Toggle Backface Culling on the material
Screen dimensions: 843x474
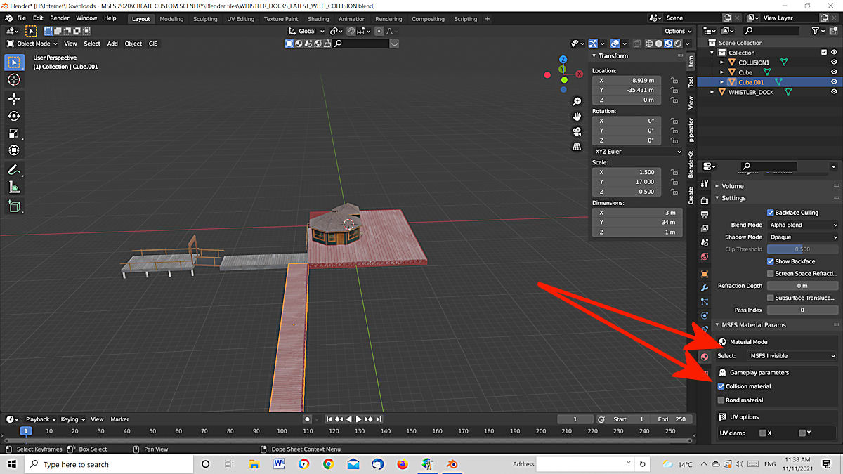770,212
